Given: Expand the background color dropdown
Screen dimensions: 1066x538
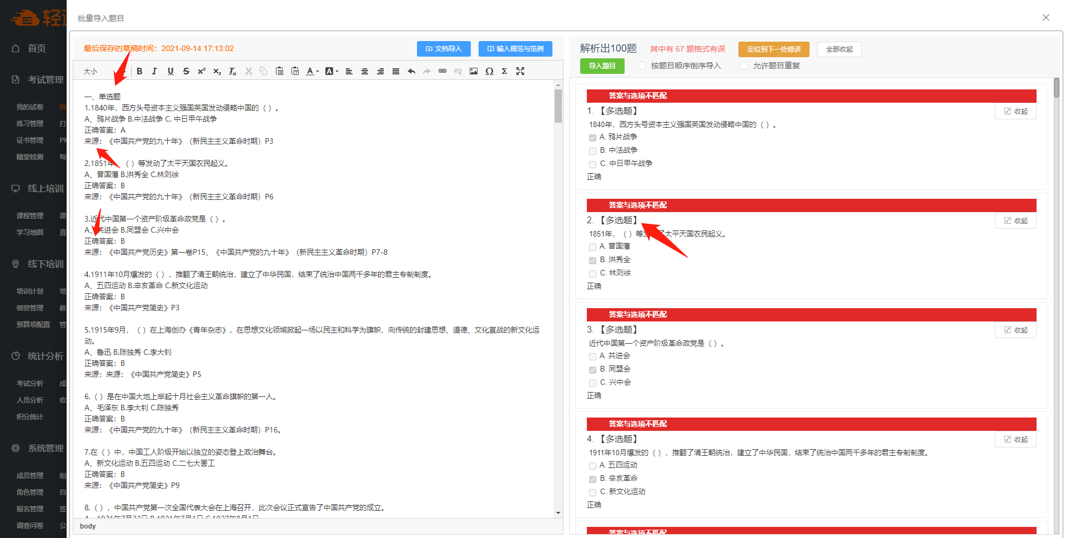Looking at the screenshot, I should pos(331,71).
